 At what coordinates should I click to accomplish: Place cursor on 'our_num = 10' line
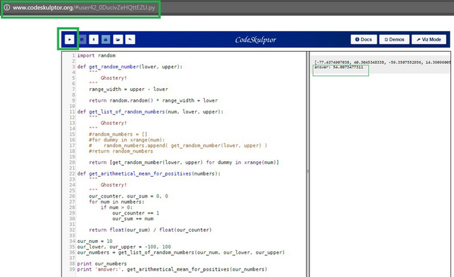point(94,241)
